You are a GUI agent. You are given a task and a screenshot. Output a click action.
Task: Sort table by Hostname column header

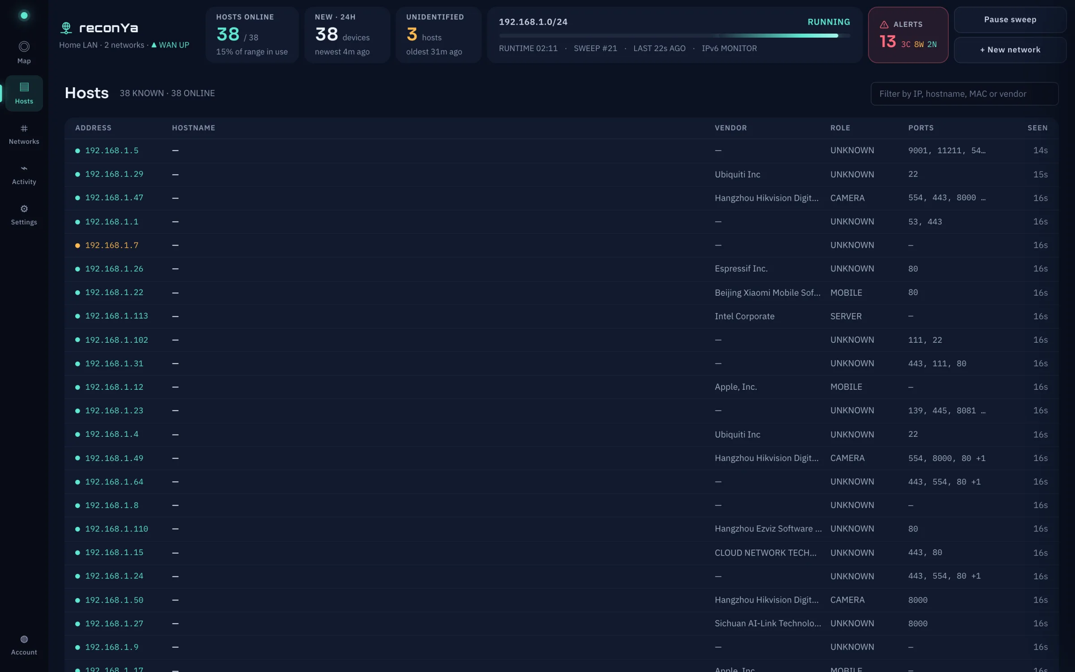(x=193, y=128)
